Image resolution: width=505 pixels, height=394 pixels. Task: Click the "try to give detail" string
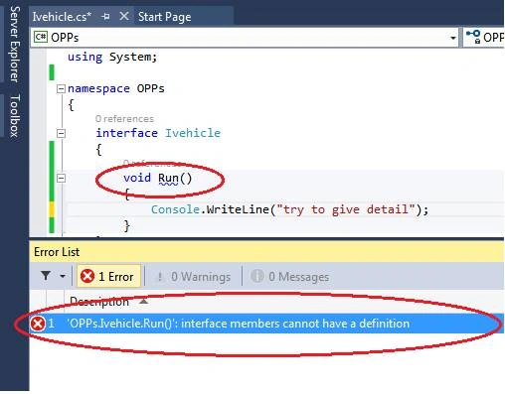click(x=346, y=209)
